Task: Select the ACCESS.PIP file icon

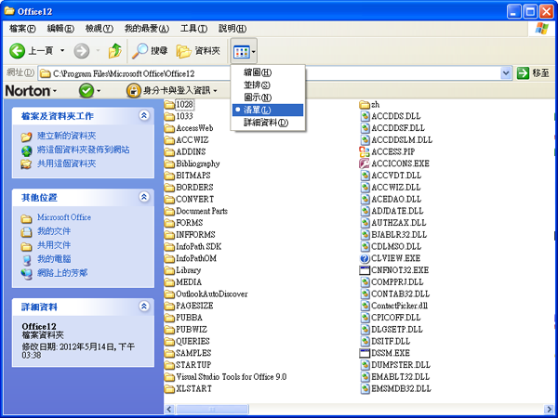Action: 365,151
